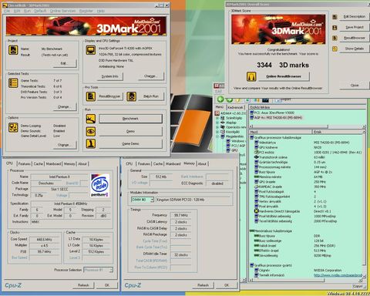
Task: Click the Intel Inside Pentium II logo
Action: coord(99,186)
